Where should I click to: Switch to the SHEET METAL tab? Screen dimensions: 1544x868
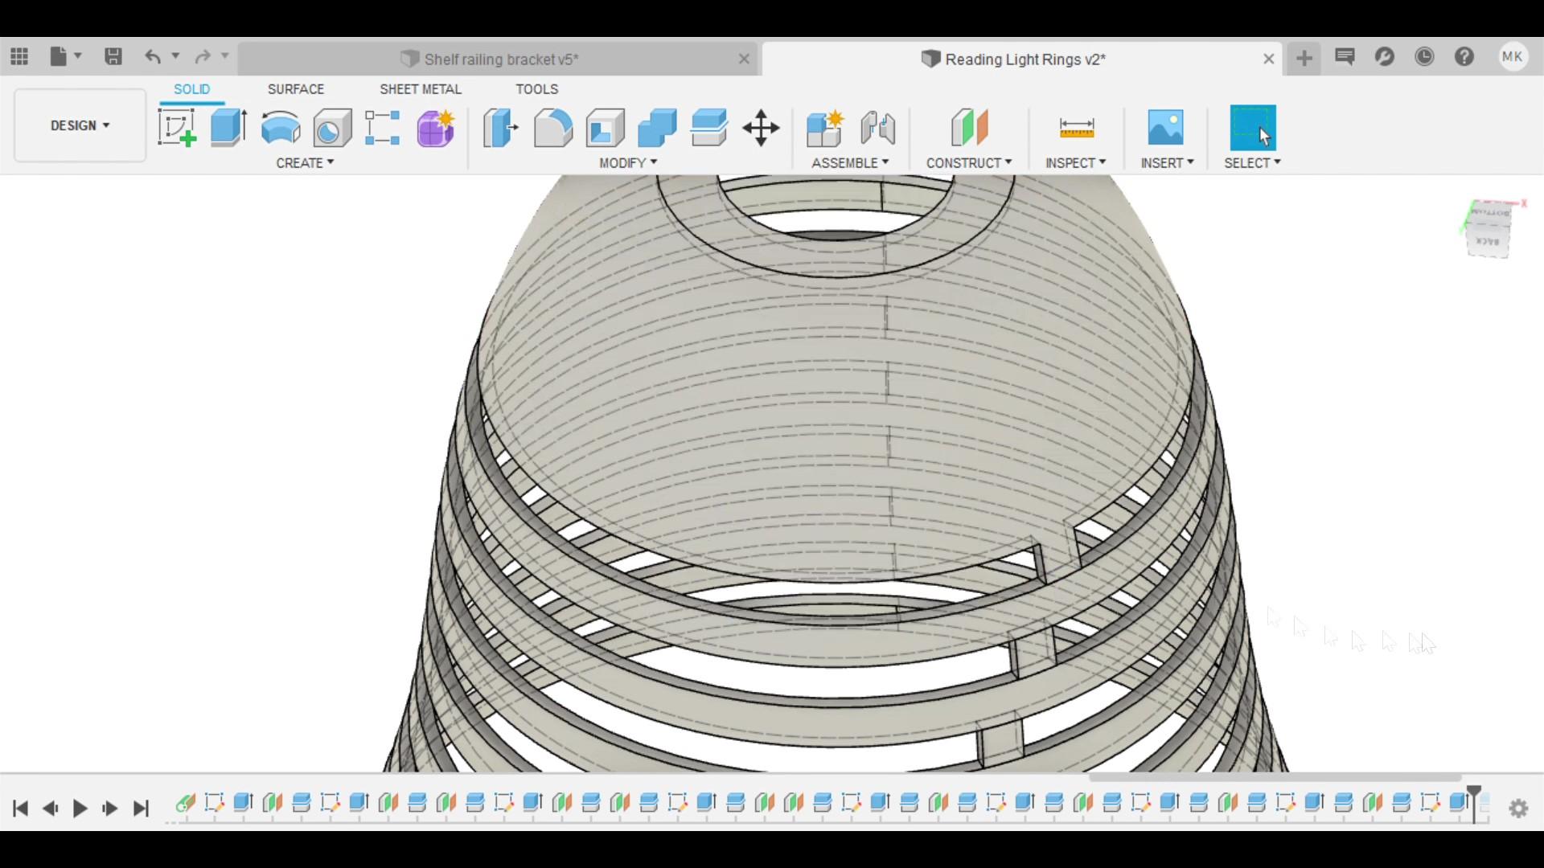(x=420, y=89)
